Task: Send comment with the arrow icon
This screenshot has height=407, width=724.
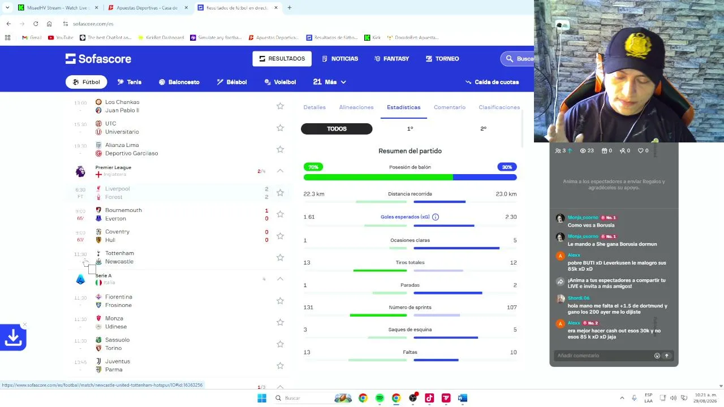Action: [x=666, y=356]
